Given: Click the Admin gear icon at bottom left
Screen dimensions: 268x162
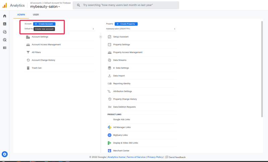Looking at the screenshot, I should click(5, 154).
